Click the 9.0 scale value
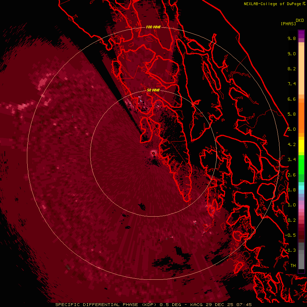Viewport: 307px width, 307px height. (x=292, y=54)
